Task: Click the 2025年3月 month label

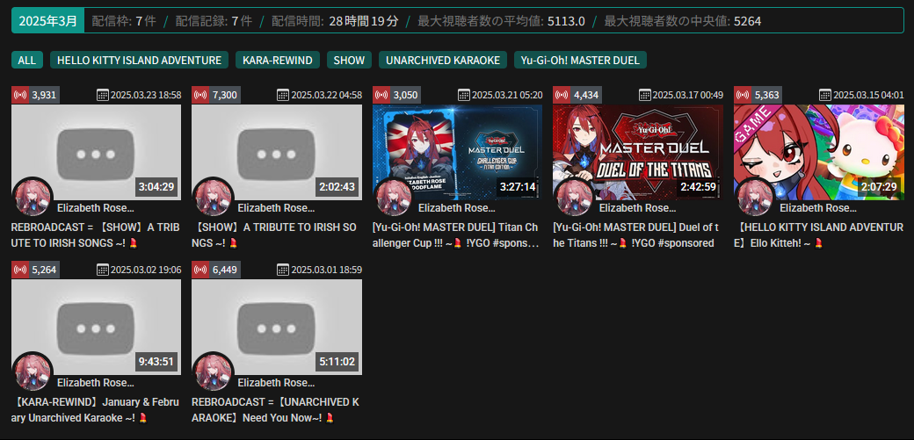Action: coord(47,21)
